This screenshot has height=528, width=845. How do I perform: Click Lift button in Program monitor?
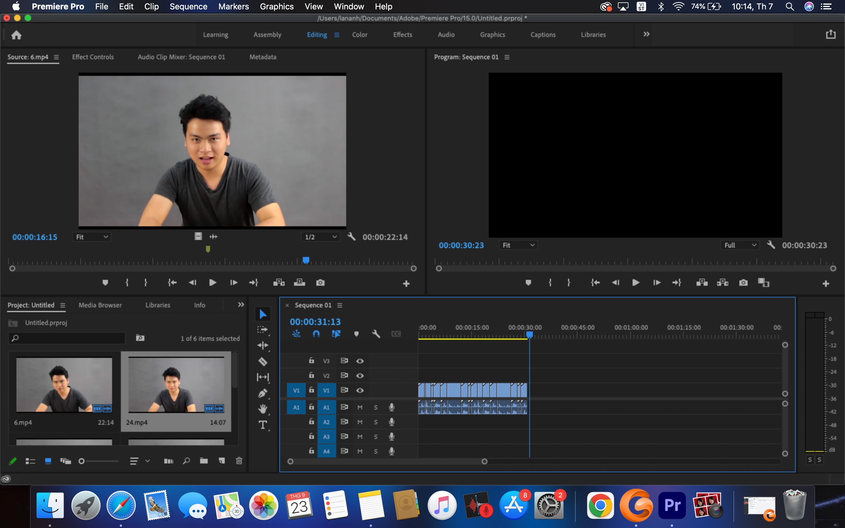tap(702, 282)
